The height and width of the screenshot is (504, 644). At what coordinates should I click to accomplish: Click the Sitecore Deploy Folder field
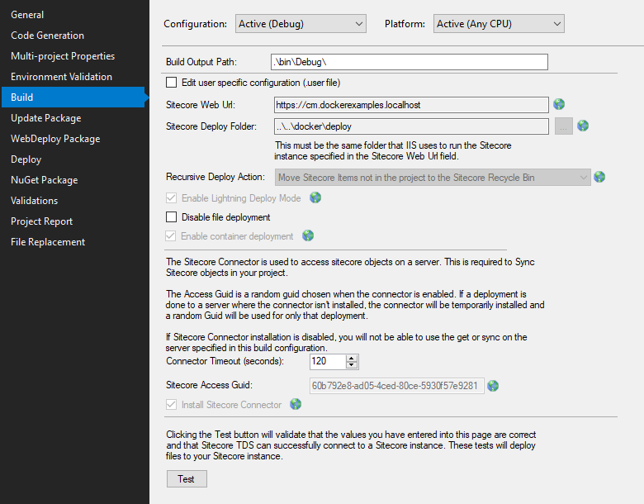(x=411, y=126)
